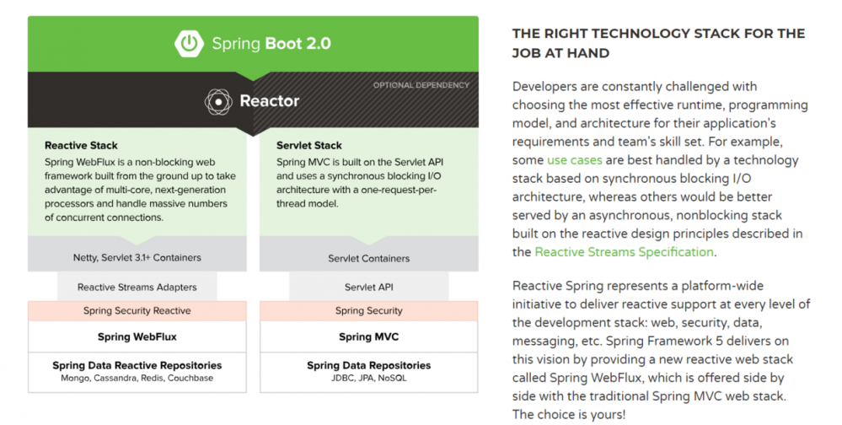Click the Reactive Stack heading

click(82, 146)
